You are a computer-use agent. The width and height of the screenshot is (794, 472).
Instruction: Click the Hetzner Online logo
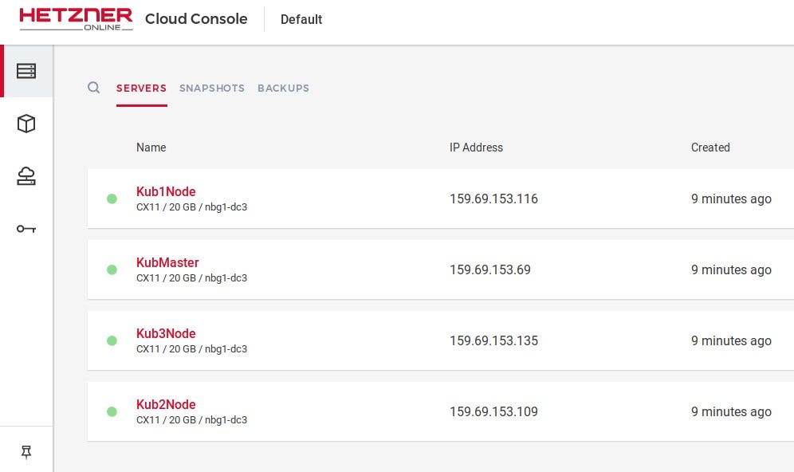click(76, 19)
